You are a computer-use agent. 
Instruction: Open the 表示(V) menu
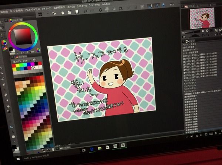click(71, 7)
